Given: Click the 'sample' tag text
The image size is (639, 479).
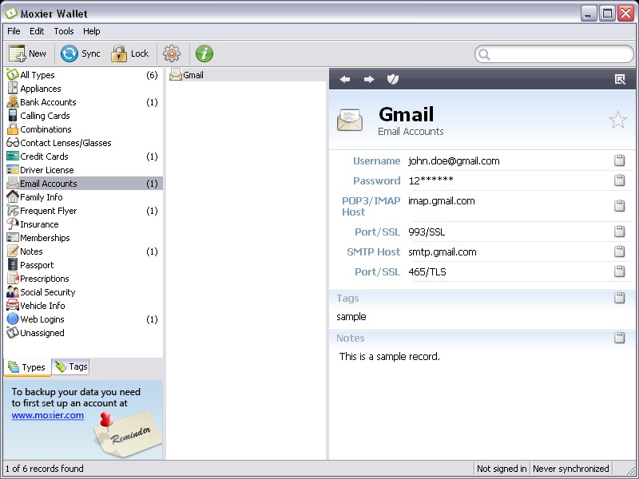Looking at the screenshot, I should (x=351, y=316).
